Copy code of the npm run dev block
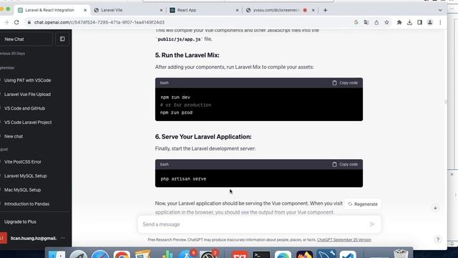 click(345, 83)
